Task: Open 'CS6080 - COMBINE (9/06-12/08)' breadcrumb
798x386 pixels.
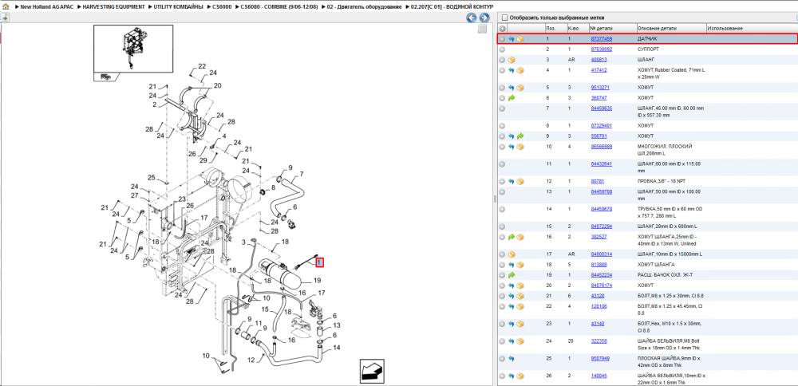Action: coord(279,6)
